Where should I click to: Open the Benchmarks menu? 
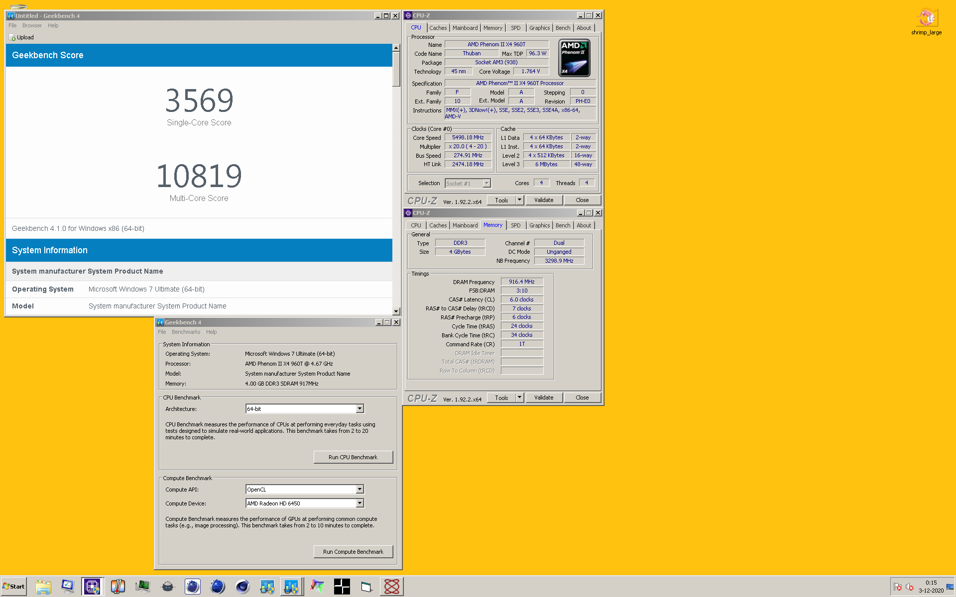[186, 332]
